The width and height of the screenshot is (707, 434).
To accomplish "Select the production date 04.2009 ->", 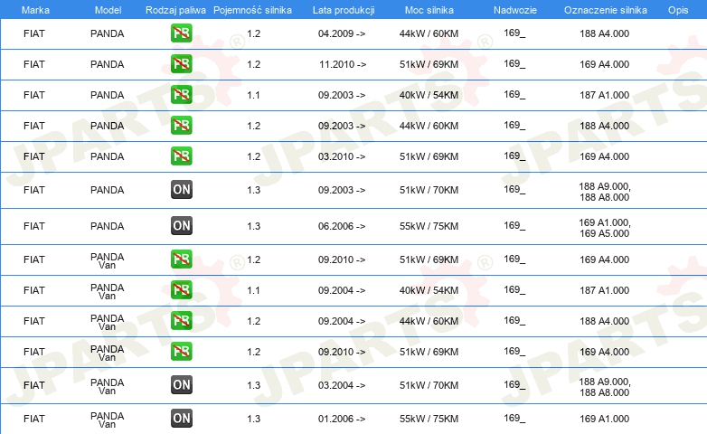I will click(342, 33).
